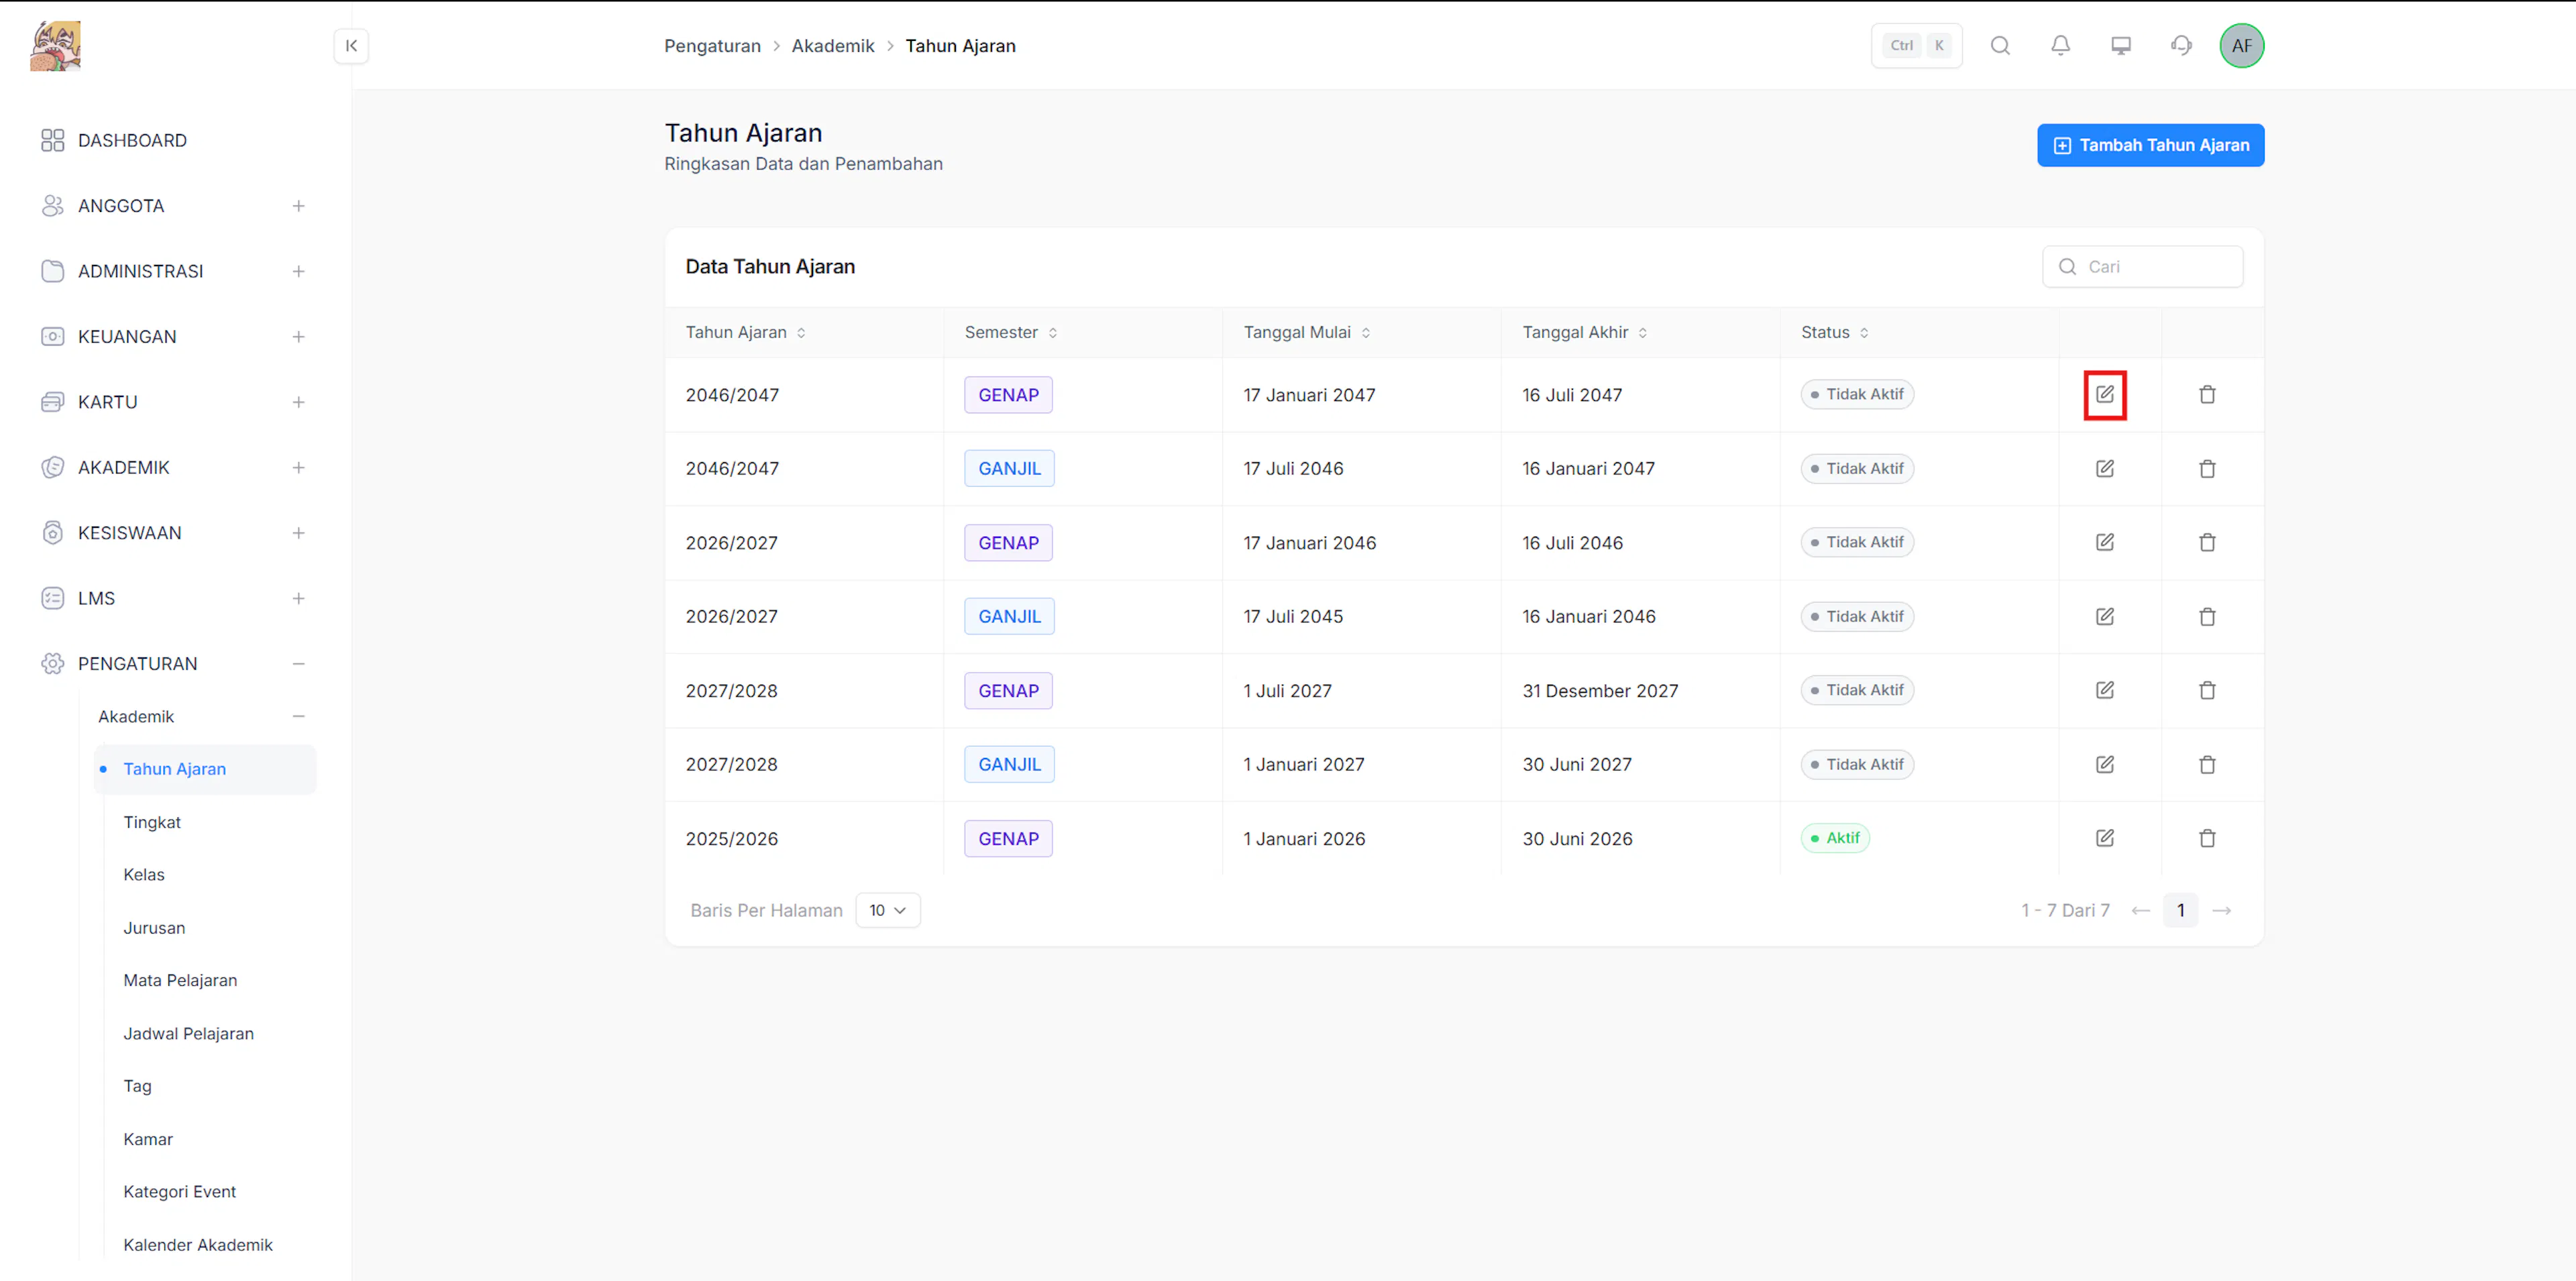Open Tingkat settings page

pos(152,822)
